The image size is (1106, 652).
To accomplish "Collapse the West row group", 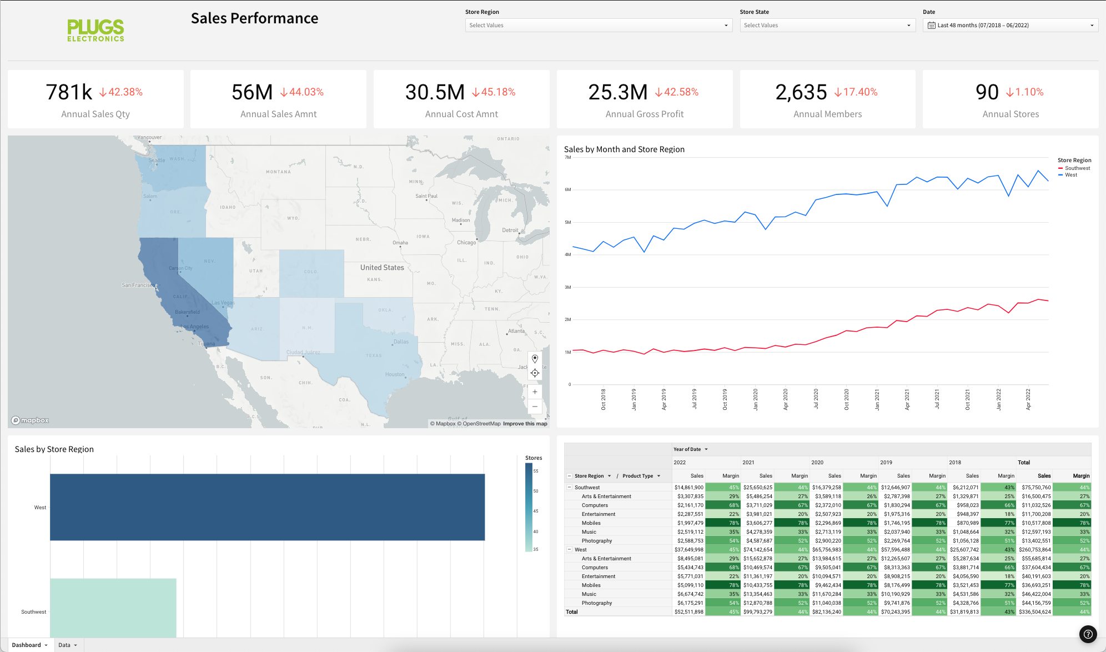I will click(569, 549).
